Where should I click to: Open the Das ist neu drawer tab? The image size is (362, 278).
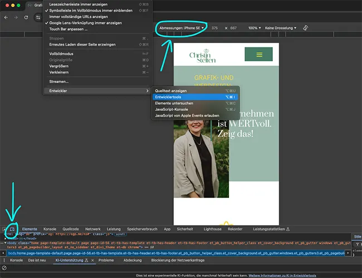[x=37, y=260]
